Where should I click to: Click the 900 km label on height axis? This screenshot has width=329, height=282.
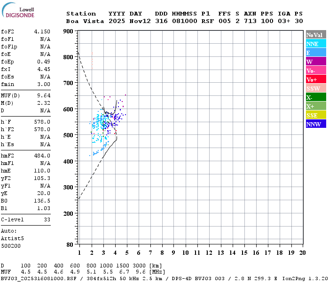(68, 31)
